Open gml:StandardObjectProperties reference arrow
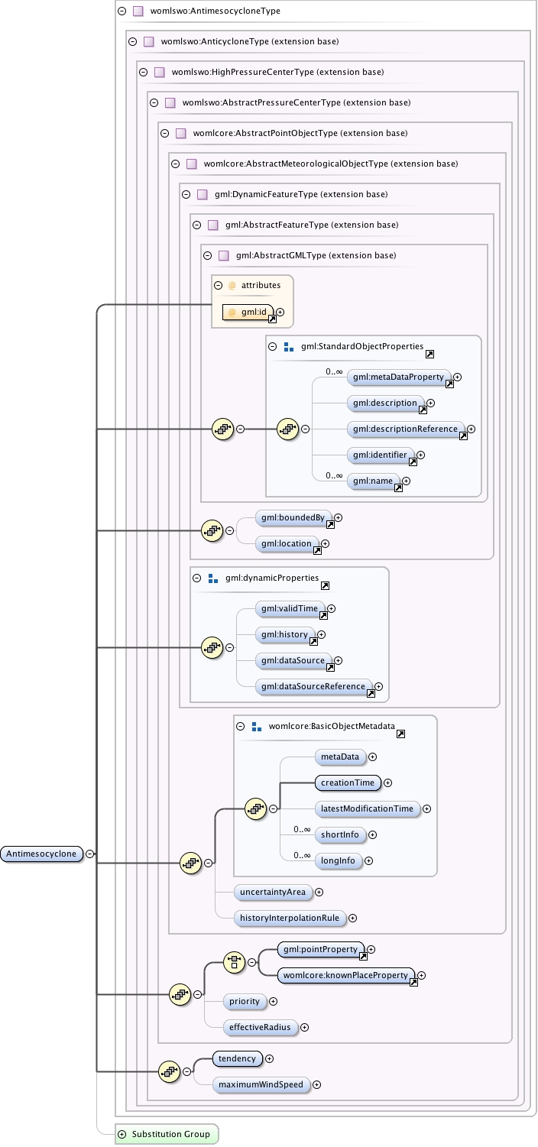The width and height of the screenshot is (538, 1147). (429, 355)
